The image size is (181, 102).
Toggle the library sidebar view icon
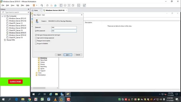[x=61, y=5]
